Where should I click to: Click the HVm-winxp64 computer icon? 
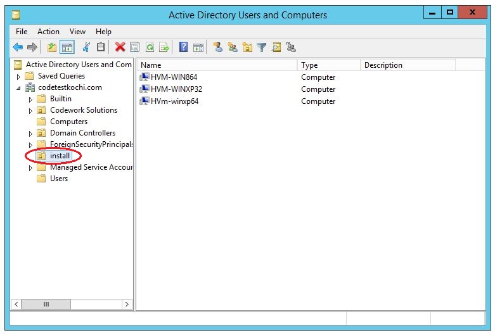(145, 101)
